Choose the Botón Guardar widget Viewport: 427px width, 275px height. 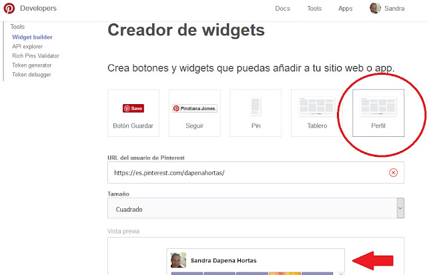coord(133,113)
